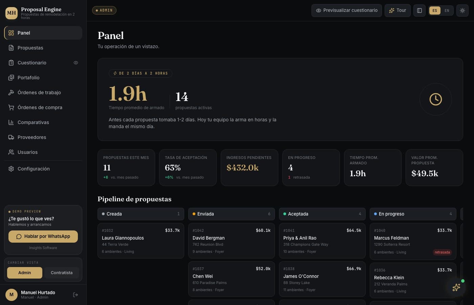The width and height of the screenshot is (474, 305).
Task: Click Hablar por WhatsApp button
Action: click(x=43, y=237)
